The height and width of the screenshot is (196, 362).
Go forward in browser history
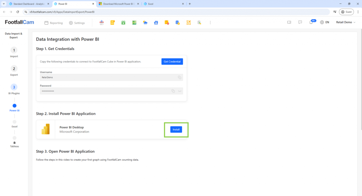(11, 12)
